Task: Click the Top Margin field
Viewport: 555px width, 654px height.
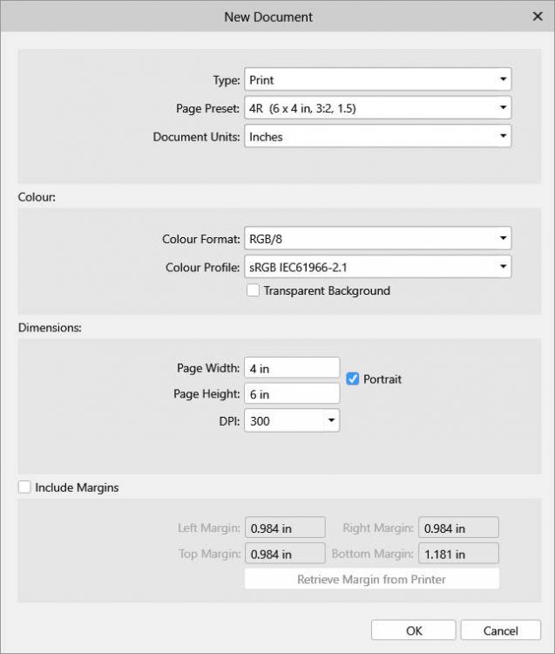Action: [285, 554]
